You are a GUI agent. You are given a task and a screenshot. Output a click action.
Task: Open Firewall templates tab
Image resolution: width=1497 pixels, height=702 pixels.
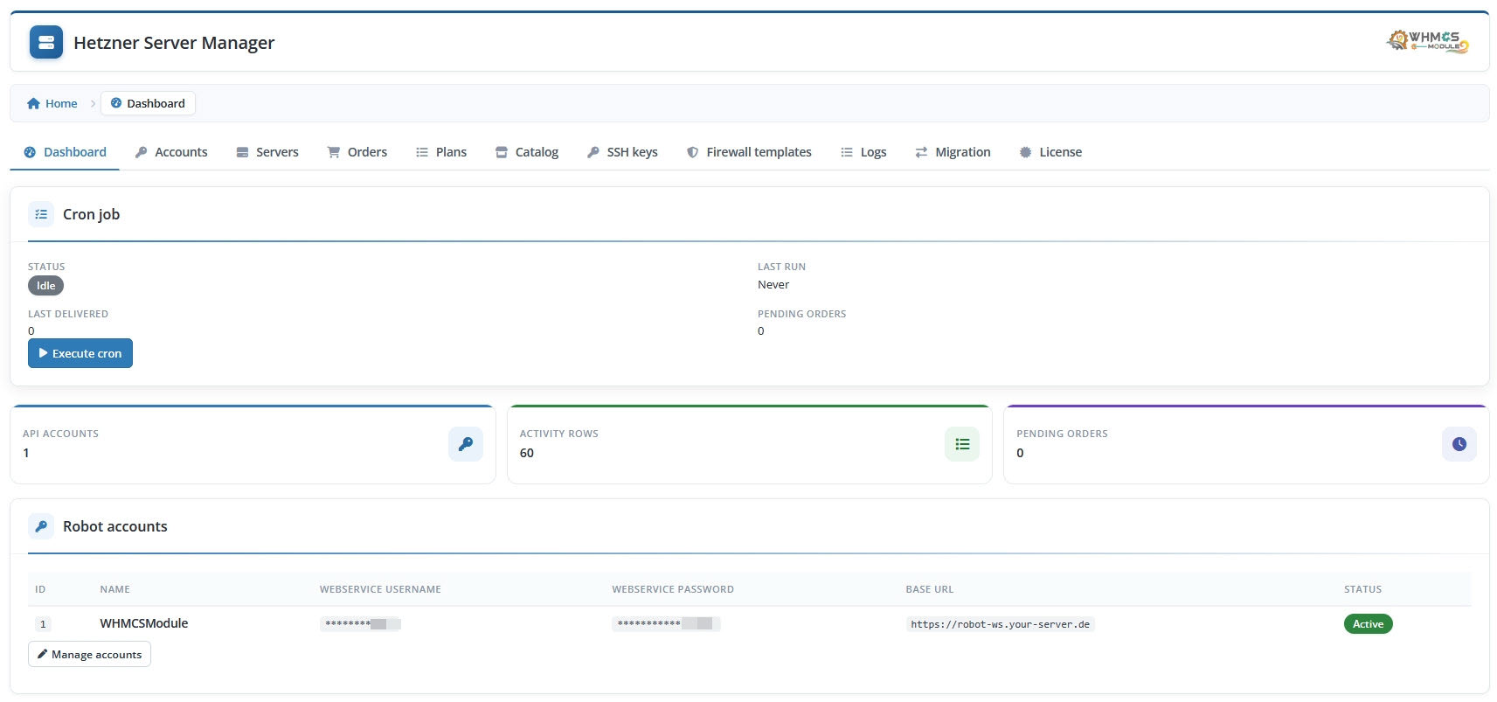[749, 152]
